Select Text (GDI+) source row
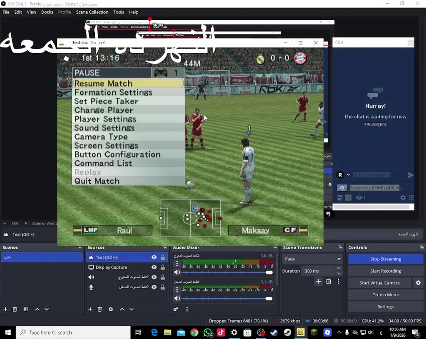Image resolution: width=426 pixels, height=339 pixels. coord(127,258)
